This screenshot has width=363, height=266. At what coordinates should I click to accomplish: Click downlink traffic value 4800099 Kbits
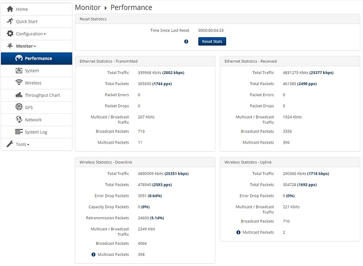pos(151,173)
